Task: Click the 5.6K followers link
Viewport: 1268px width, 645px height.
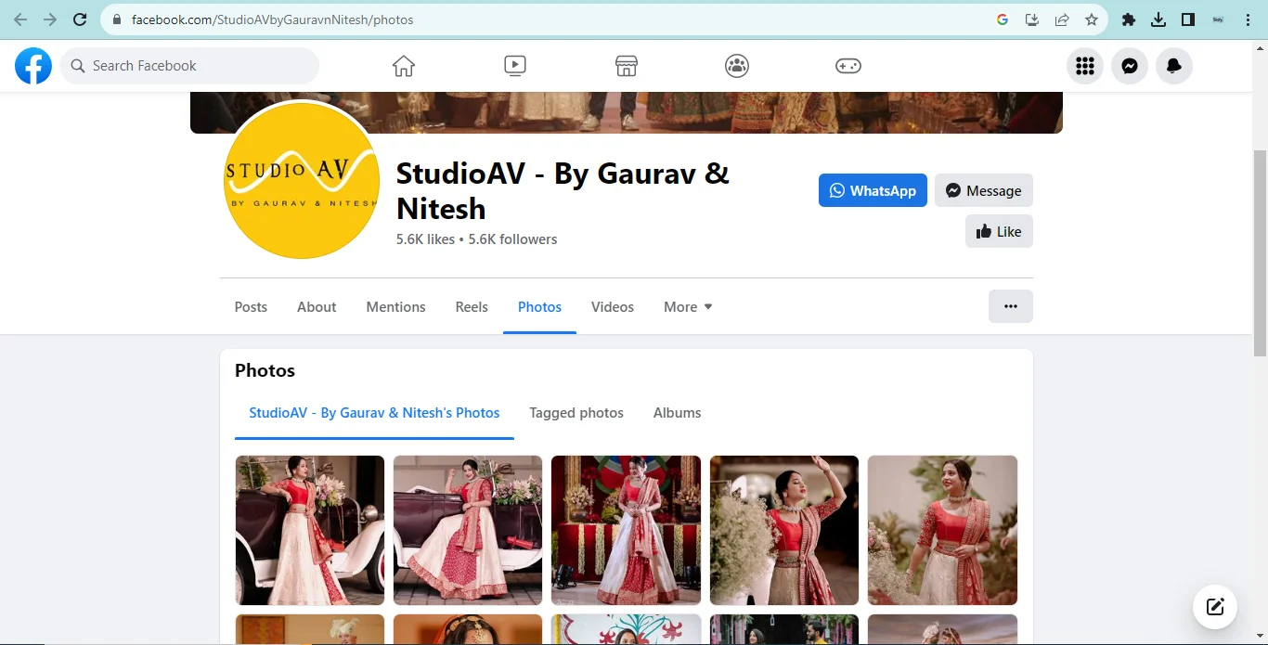Action: (x=512, y=239)
